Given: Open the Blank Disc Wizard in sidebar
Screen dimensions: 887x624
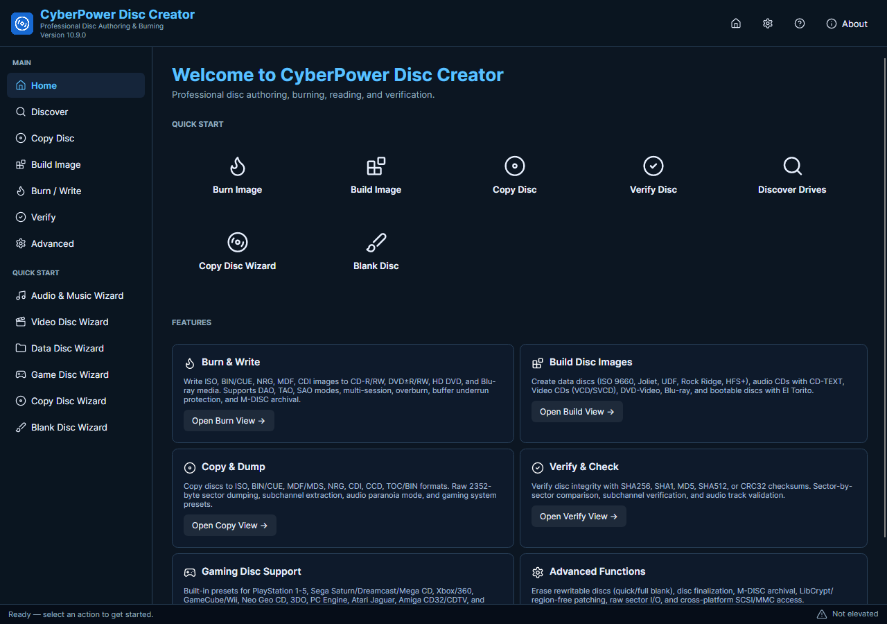Looking at the screenshot, I should (76, 427).
